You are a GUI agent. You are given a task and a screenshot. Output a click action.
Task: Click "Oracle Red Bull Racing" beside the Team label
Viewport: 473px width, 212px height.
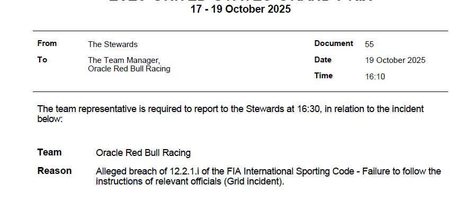point(143,153)
